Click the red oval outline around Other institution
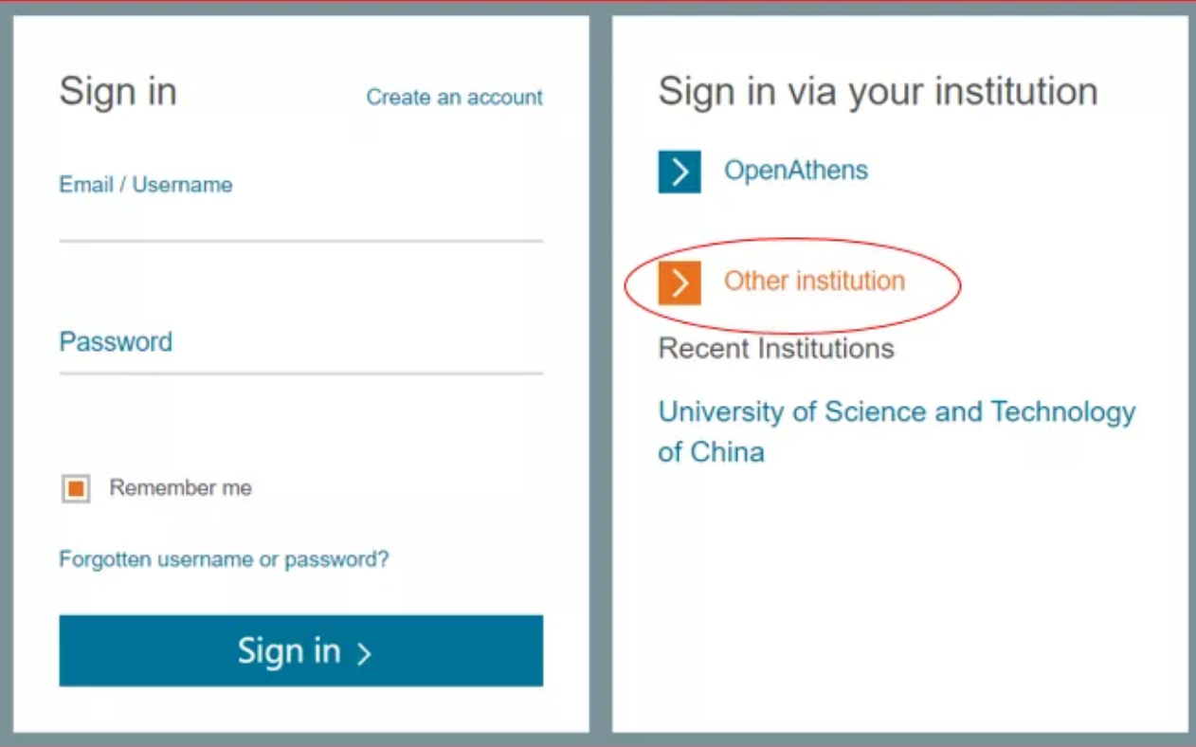 960,284
